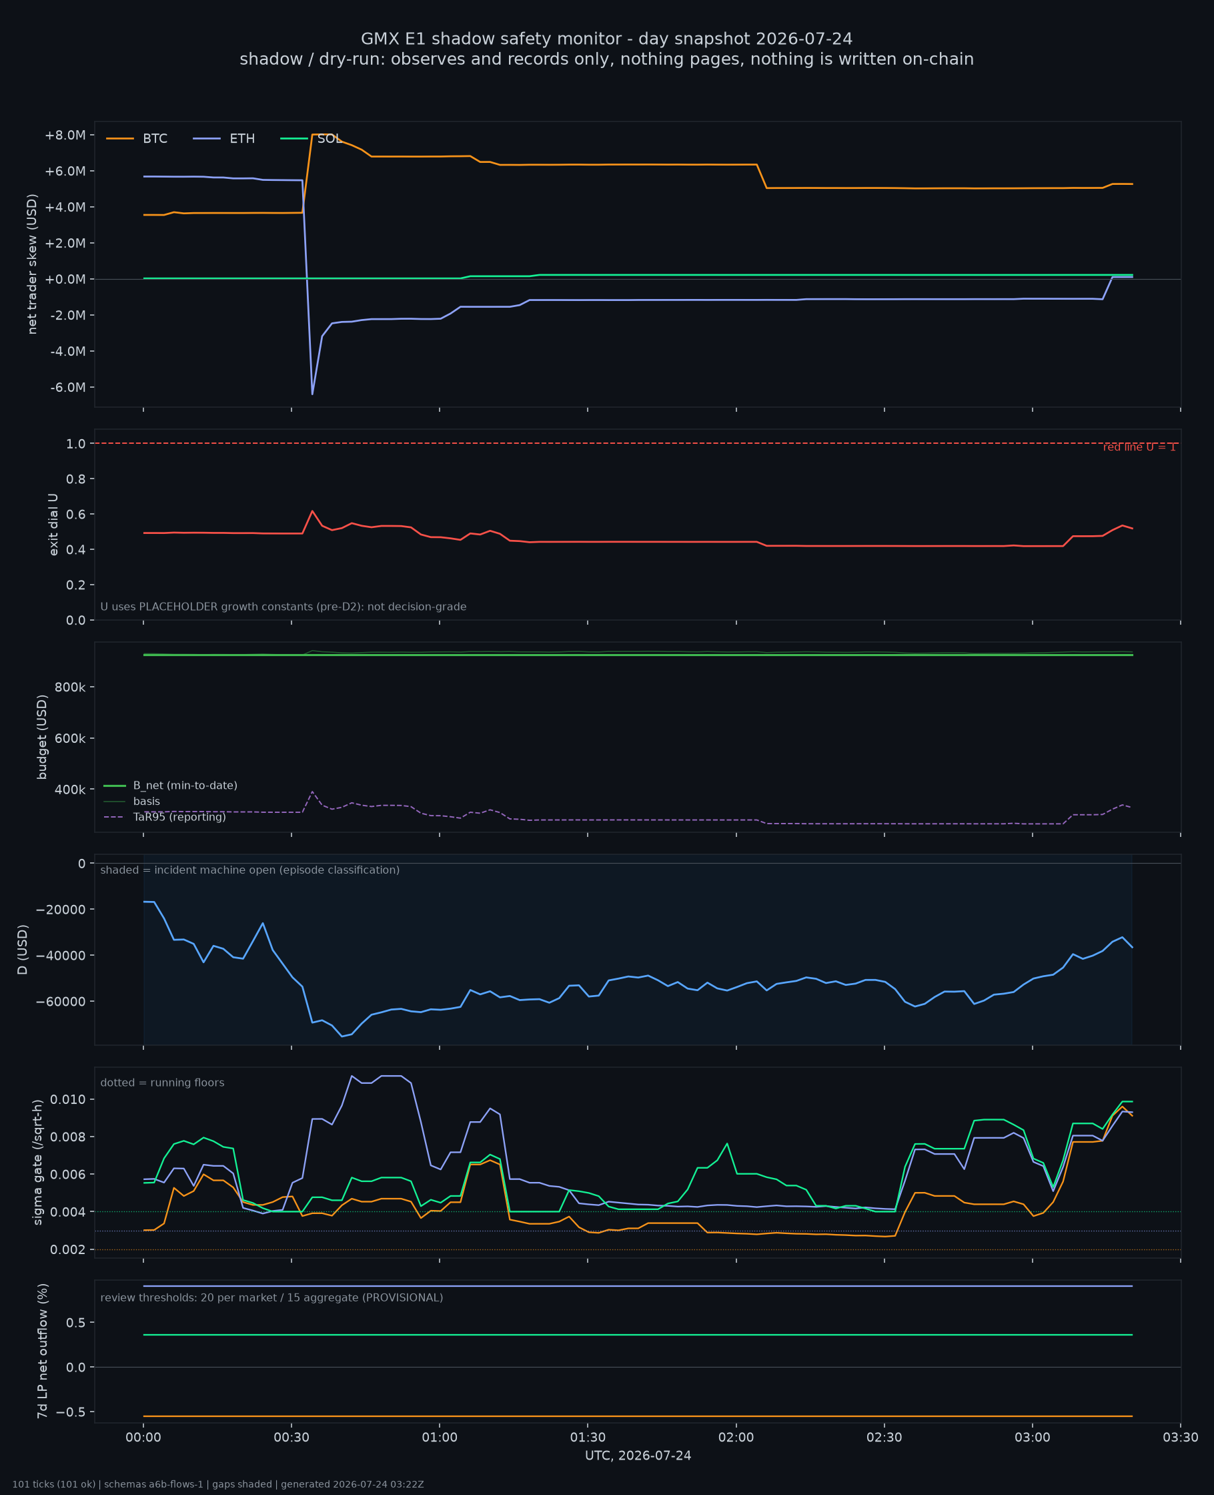Viewport: 1214px width, 1495px height.
Task: Click the 400k budget tick label
Action: pos(70,790)
